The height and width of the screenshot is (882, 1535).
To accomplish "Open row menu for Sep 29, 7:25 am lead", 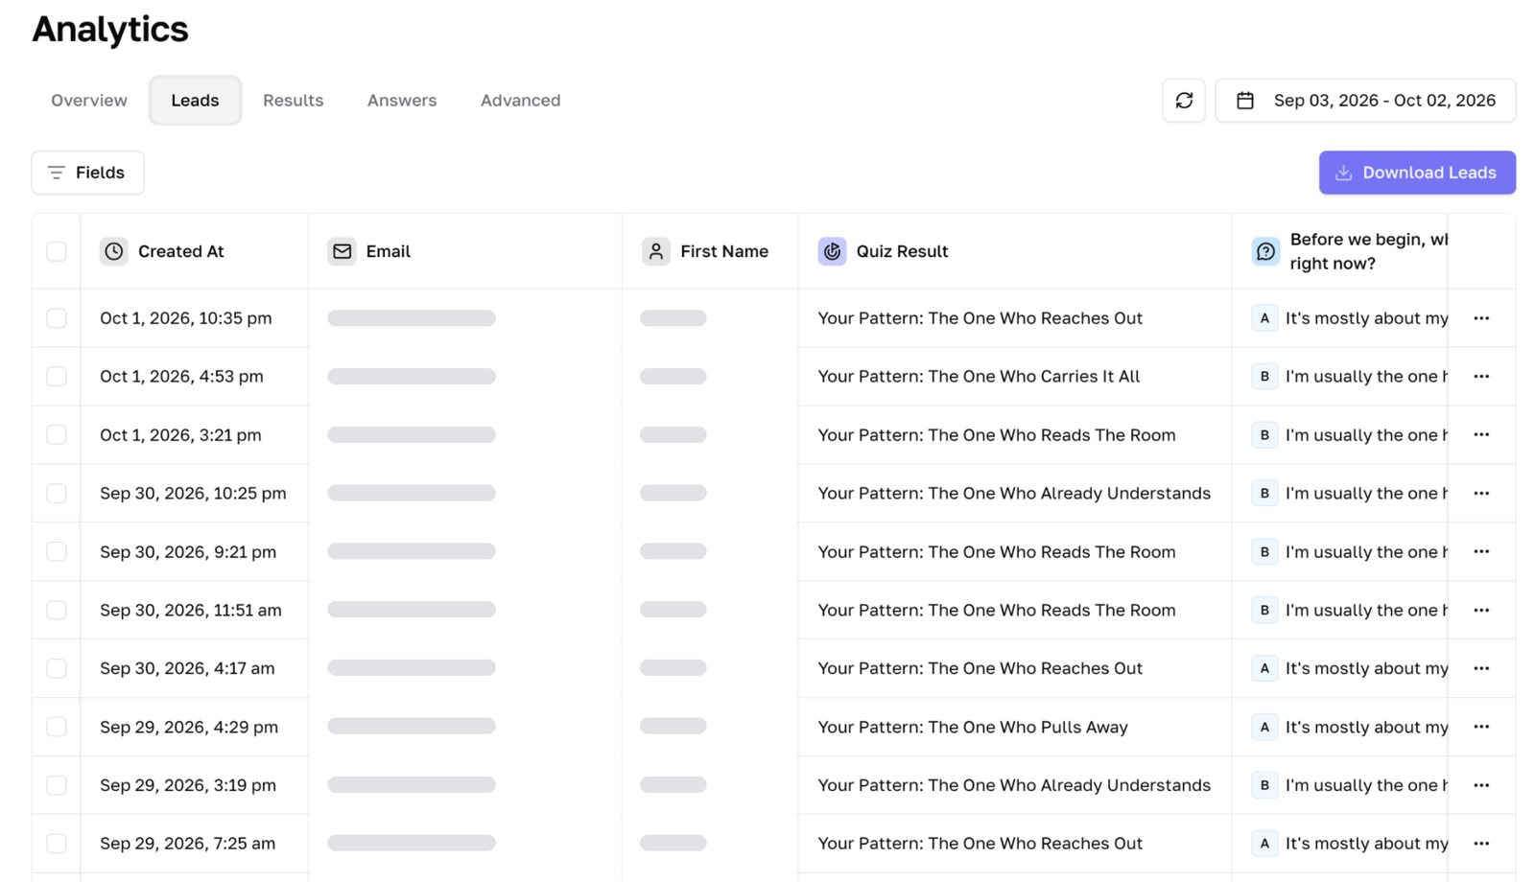I will pyautogui.click(x=1481, y=844).
